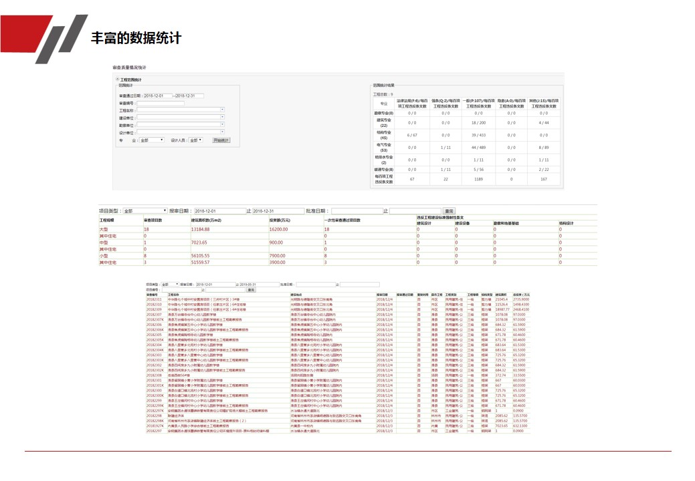The image size is (695, 481).
Task: Click 建筑专业 cell value 4 / 44
Action: point(544,123)
